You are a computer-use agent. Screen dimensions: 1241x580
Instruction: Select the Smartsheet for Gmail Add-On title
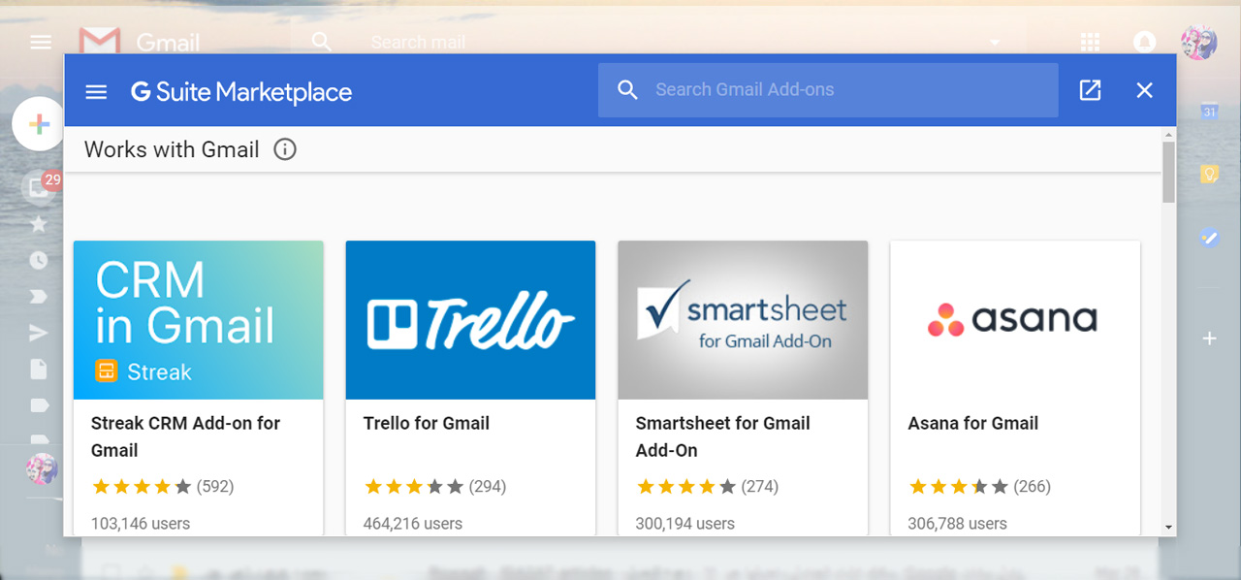723,436
